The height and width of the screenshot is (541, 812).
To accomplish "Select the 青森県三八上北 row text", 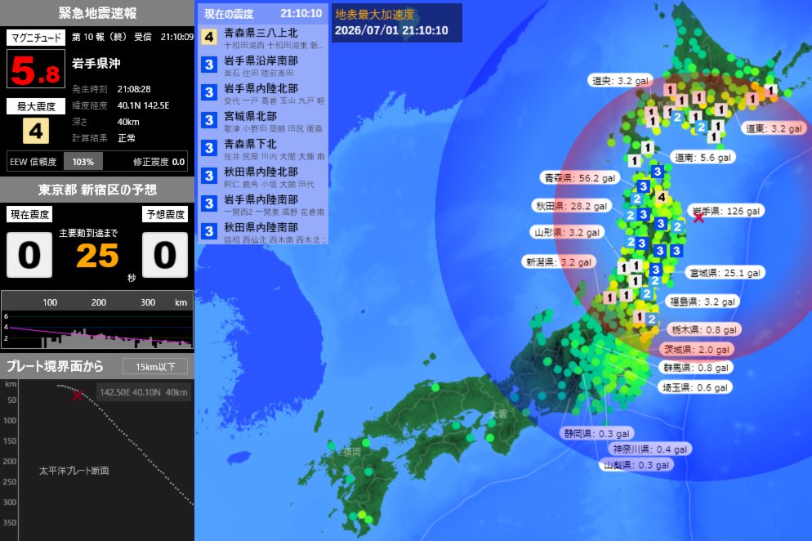I will (x=261, y=33).
